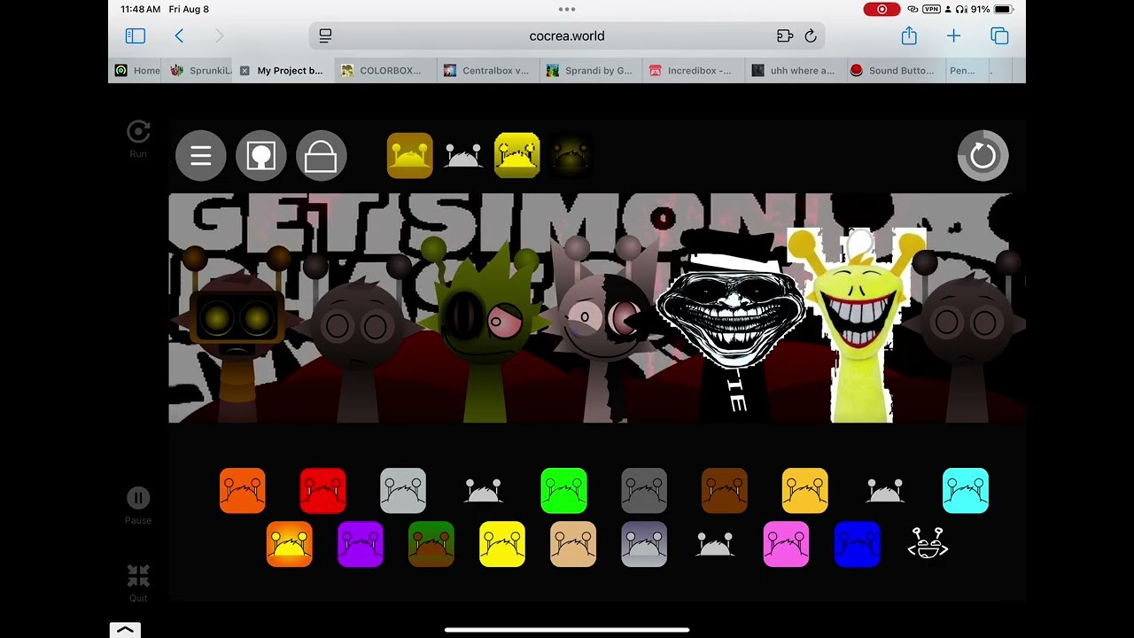Select the pink sound icon

pos(787,544)
